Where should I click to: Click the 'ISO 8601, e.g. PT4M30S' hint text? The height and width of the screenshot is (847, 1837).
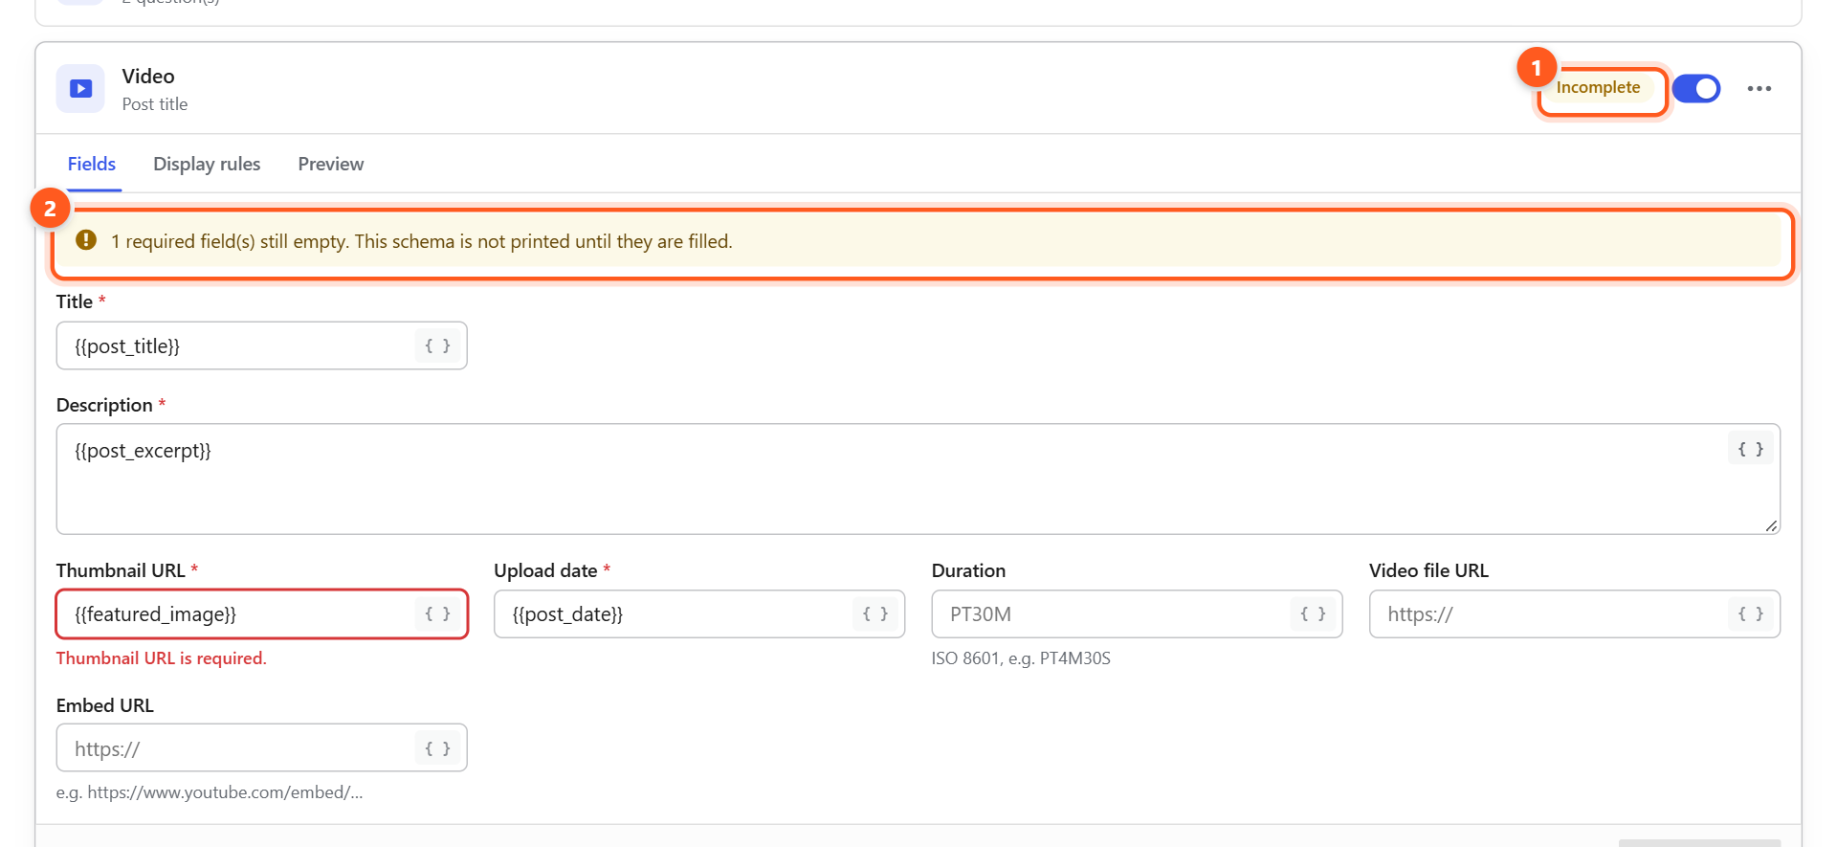tap(1021, 658)
